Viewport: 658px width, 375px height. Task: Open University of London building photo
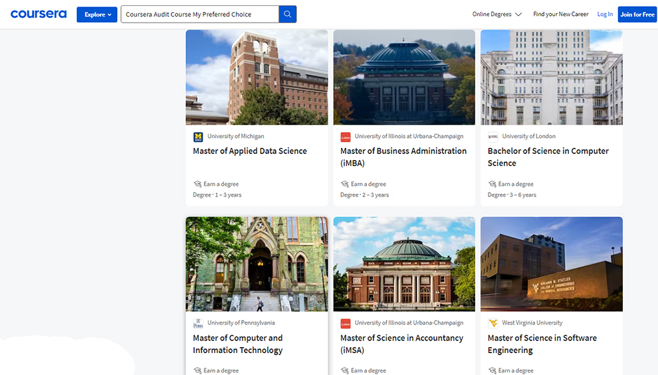[552, 77]
